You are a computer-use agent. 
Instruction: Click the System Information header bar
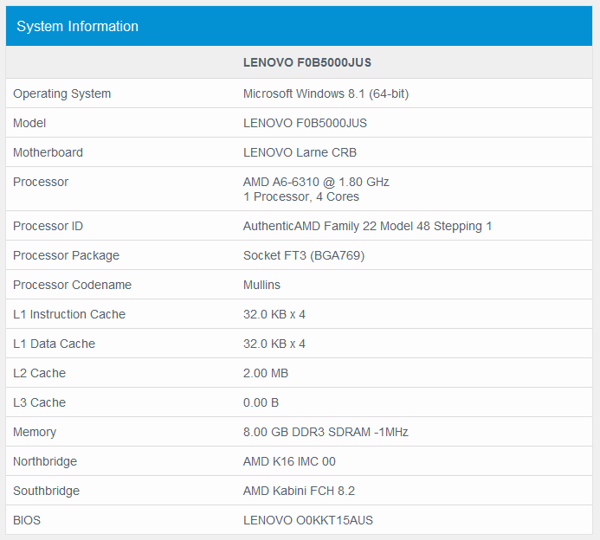tap(300, 26)
